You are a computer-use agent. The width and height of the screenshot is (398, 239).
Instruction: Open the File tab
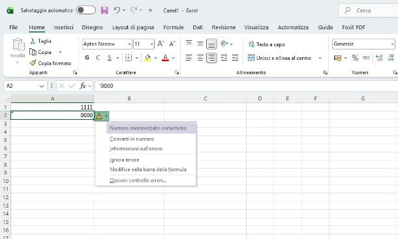click(x=14, y=27)
